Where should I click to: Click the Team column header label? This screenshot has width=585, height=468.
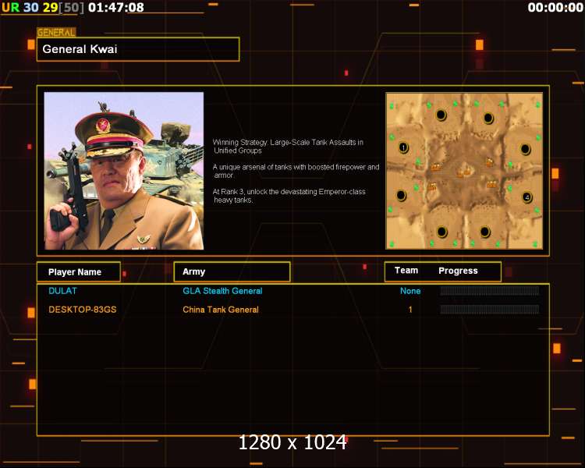click(406, 271)
